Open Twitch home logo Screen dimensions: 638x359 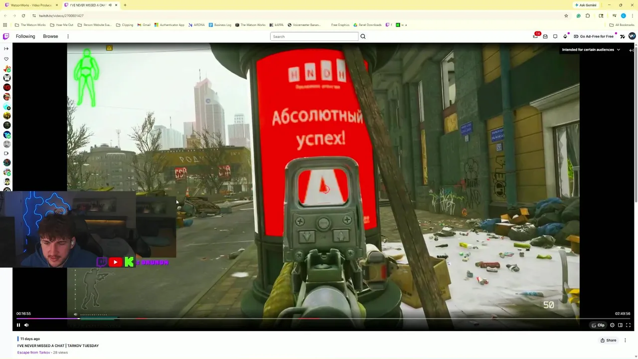[6, 36]
